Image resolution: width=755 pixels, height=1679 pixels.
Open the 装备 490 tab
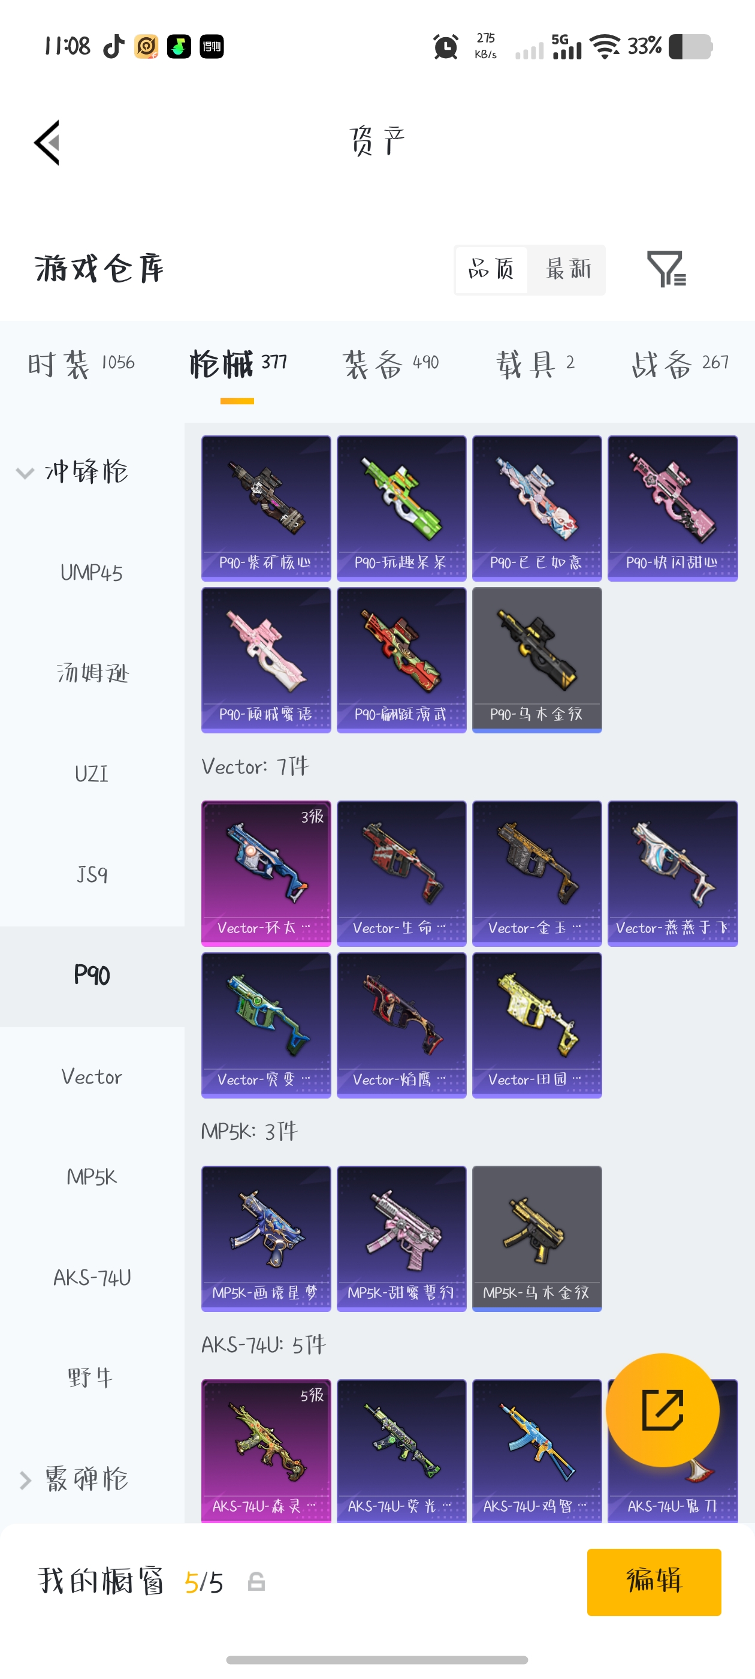pos(391,363)
